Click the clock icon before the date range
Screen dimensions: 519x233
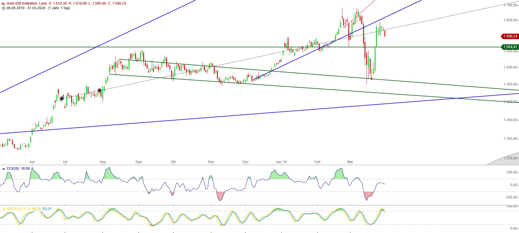[3, 8]
